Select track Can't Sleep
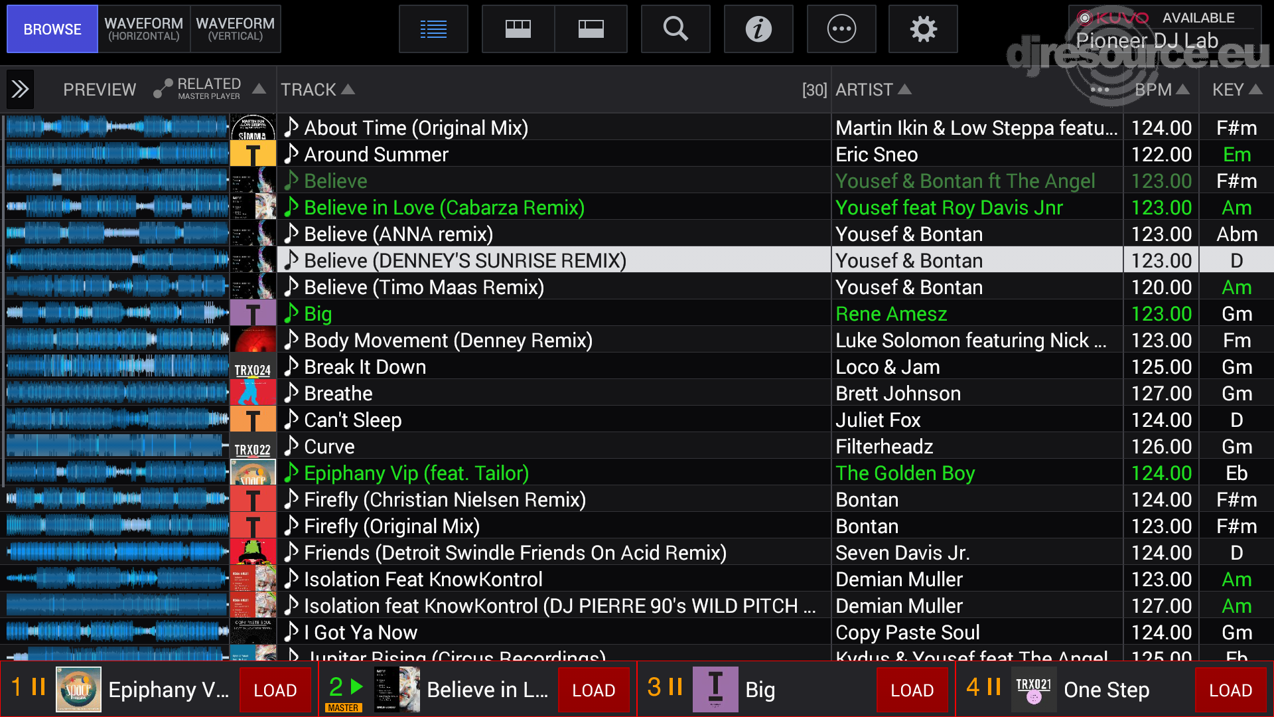This screenshot has height=717, width=1274. pos(353,420)
